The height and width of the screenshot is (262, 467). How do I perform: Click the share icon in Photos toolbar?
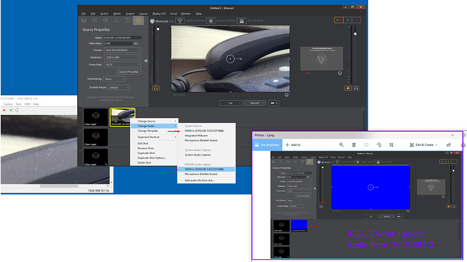click(449, 145)
